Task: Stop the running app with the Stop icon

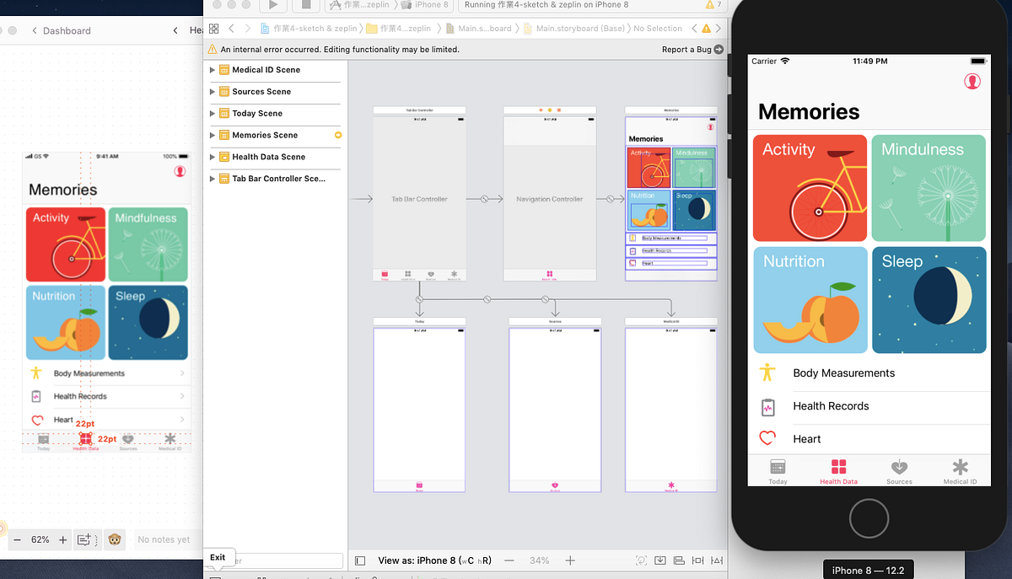Action: (x=307, y=5)
